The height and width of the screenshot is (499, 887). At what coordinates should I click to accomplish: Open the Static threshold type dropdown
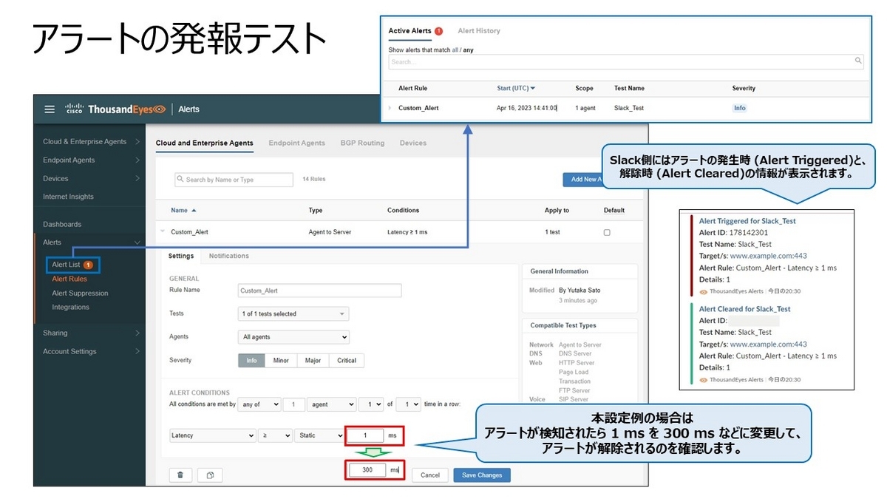click(x=319, y=435)
